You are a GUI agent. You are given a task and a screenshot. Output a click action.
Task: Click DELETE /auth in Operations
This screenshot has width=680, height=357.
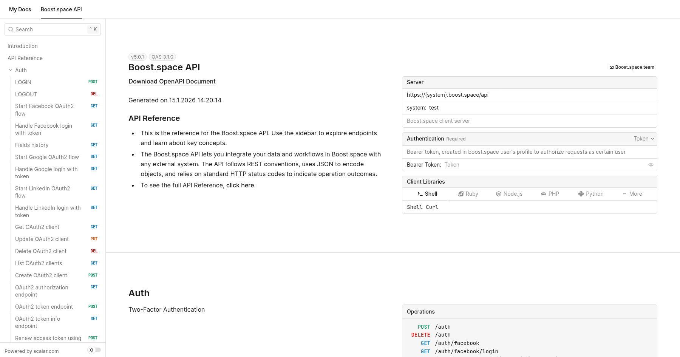click(x=431, y=335)
